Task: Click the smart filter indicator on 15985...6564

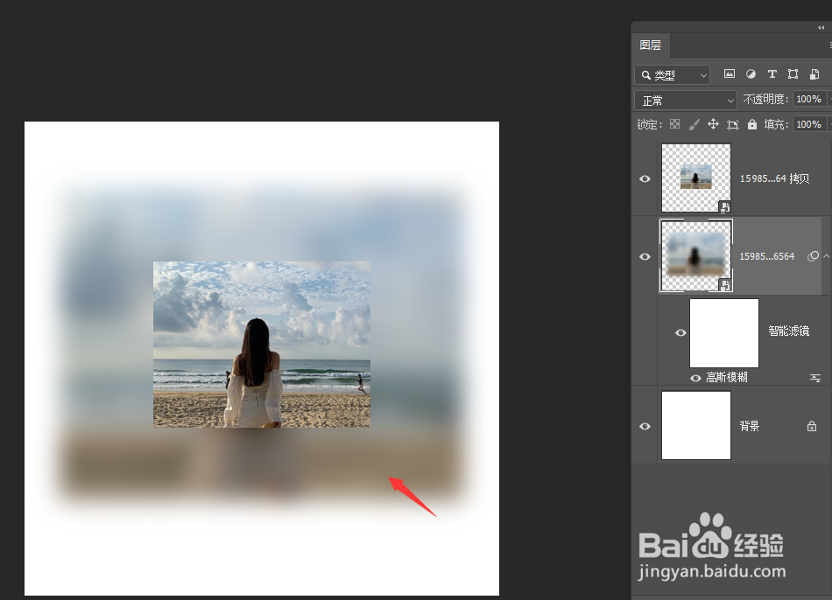Action: pos(813,256)
